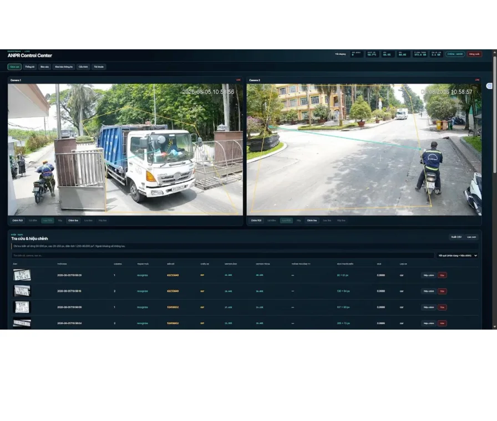
Task: Click Hiệu chỉnh in the 10:58:26 row
Action: [x=429, y=275]
